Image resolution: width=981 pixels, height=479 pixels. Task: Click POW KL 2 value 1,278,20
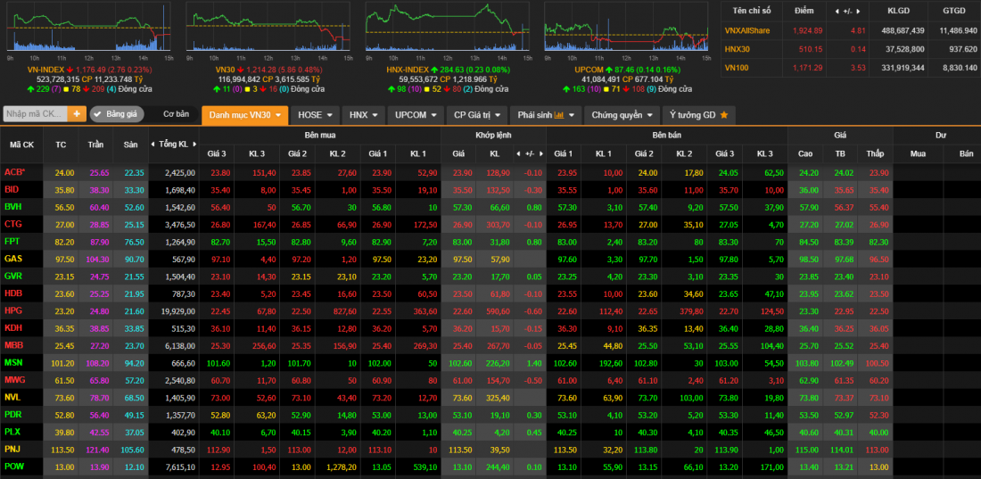point(342,467)
